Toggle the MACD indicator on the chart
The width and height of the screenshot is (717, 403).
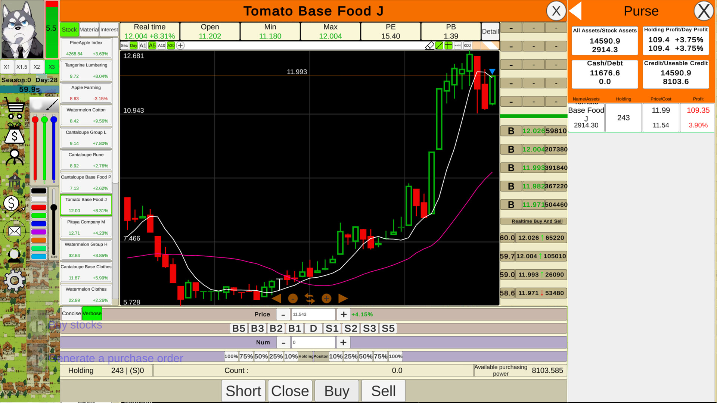[457, 46]
